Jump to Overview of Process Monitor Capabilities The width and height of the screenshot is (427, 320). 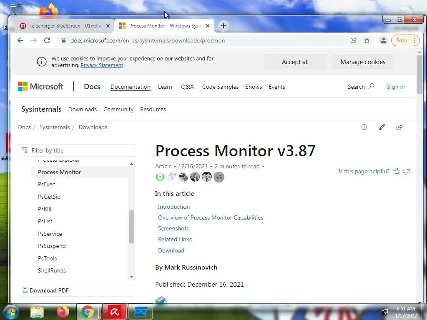tap(211, 217)
